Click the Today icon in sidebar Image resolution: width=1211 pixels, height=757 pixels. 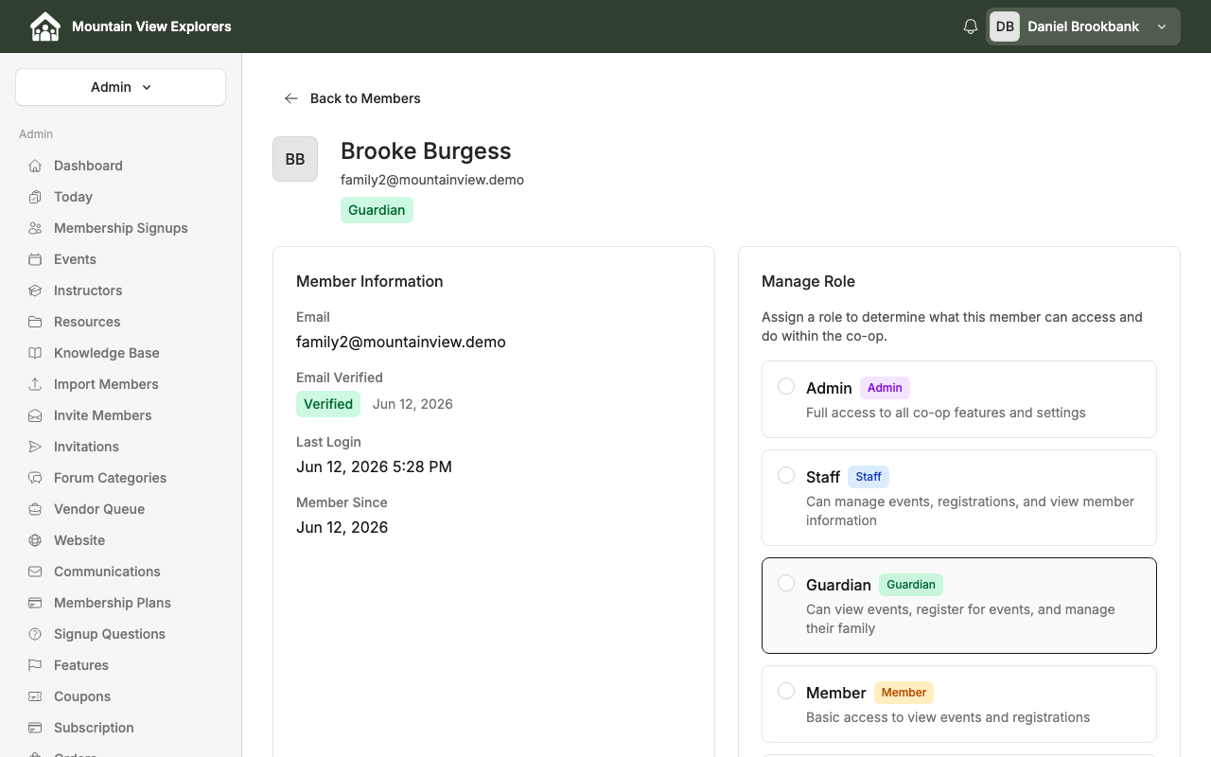pos(35,197)
